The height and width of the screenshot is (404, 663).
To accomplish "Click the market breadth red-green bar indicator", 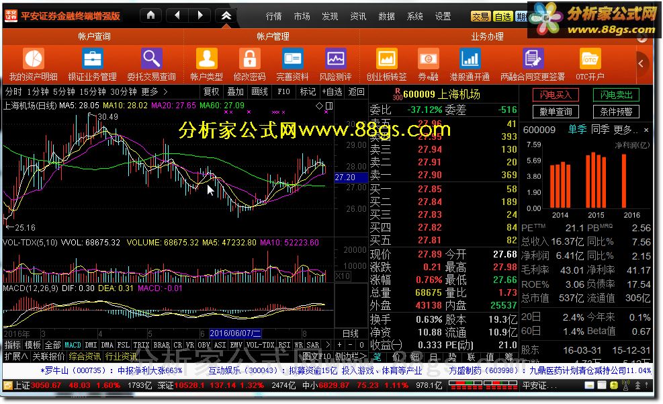I will coord(483,385).
